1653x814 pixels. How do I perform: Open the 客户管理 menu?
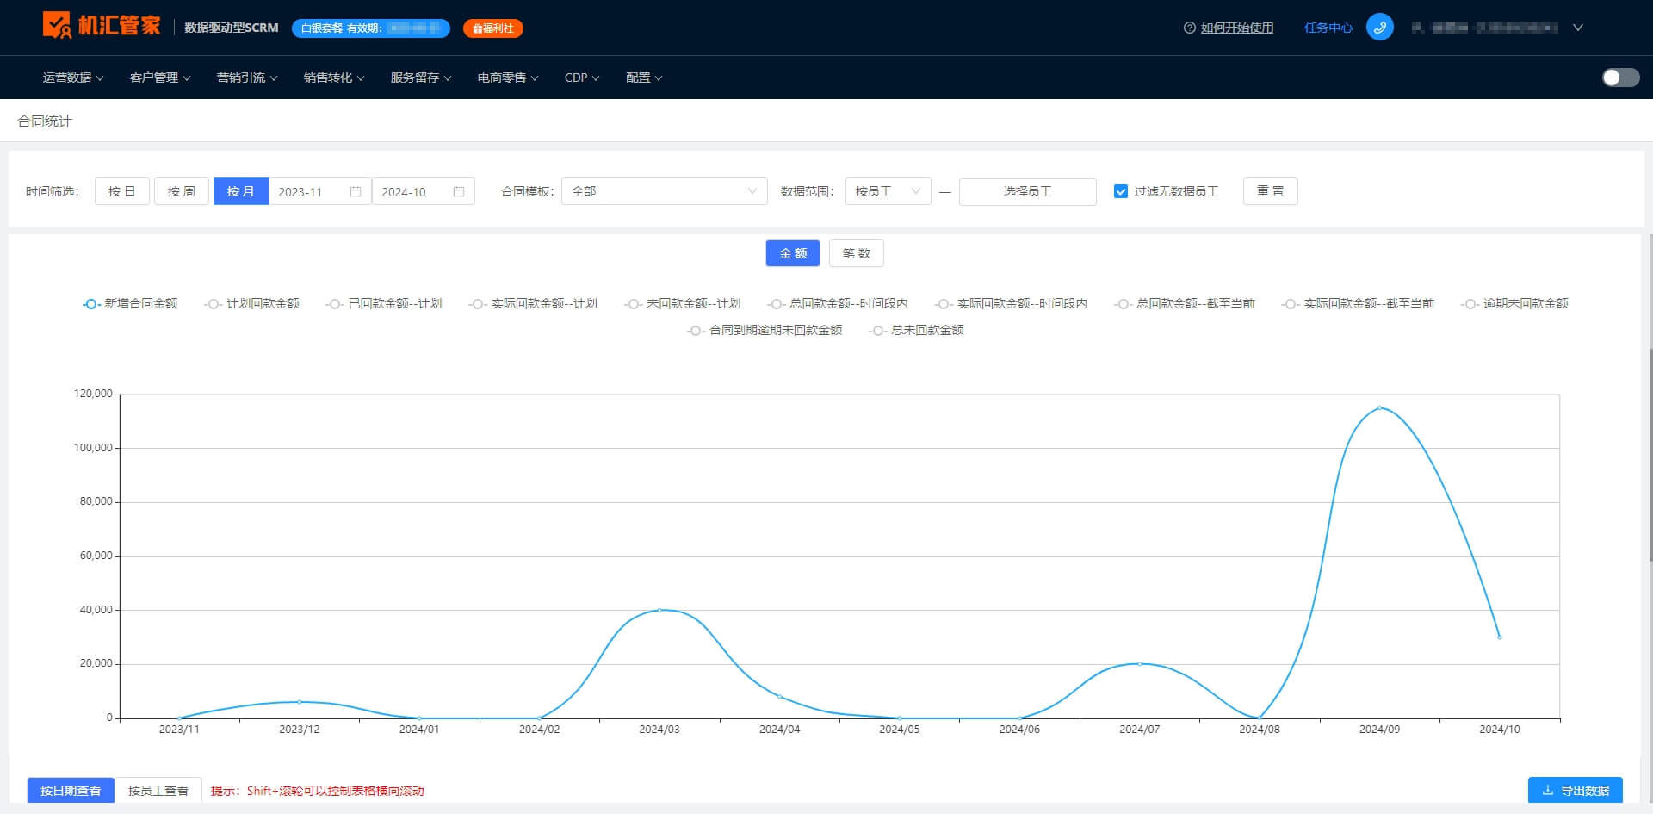tap(160, 78)
